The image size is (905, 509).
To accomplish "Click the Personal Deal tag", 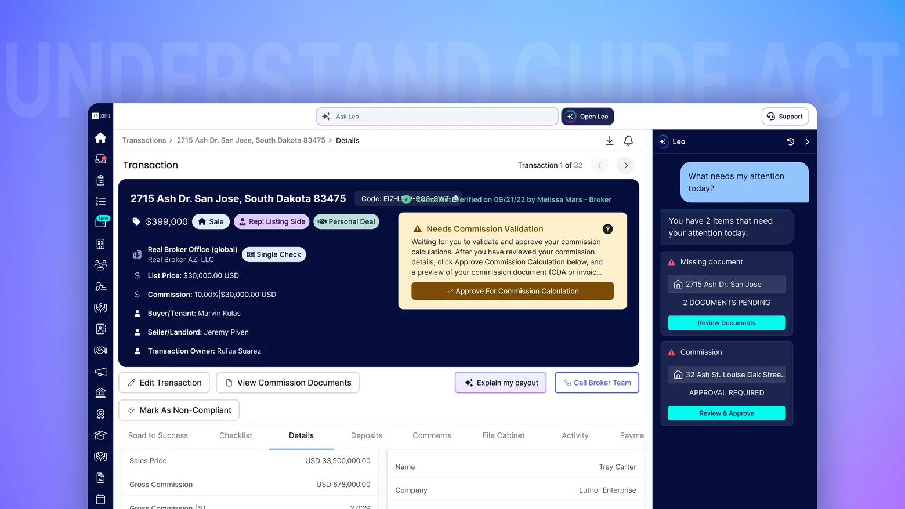I will point(346,221).
